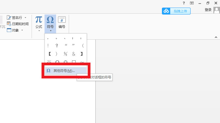Click the 对象 object icon
220x123 pixels.
coord(9,30)
